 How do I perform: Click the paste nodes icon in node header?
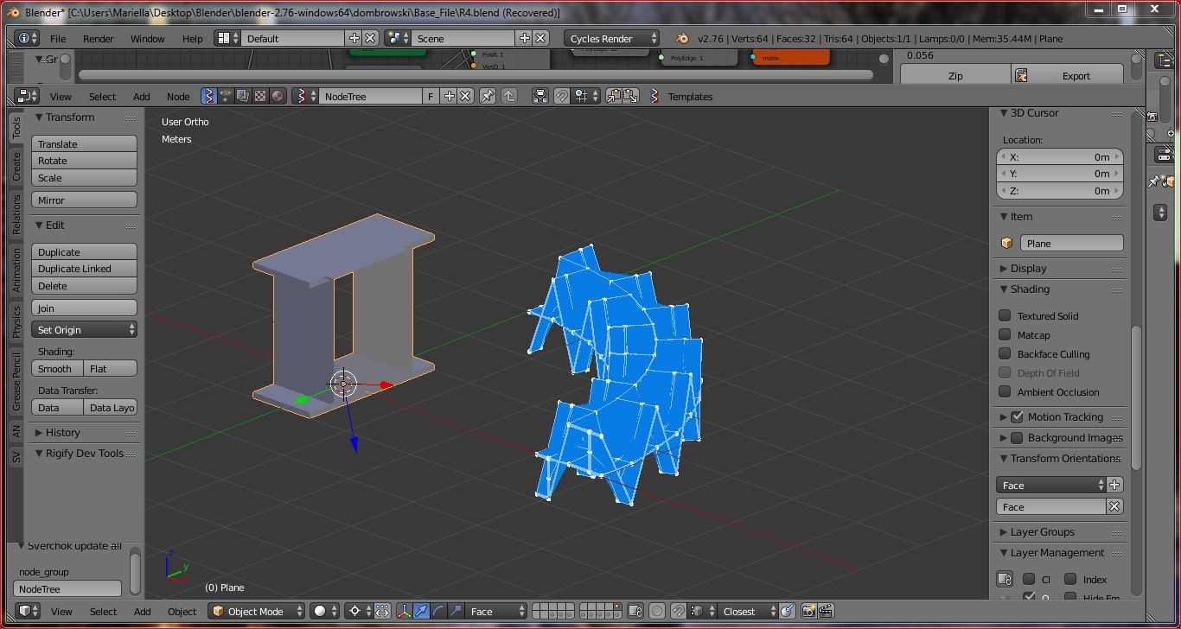[x=631, y=96]
